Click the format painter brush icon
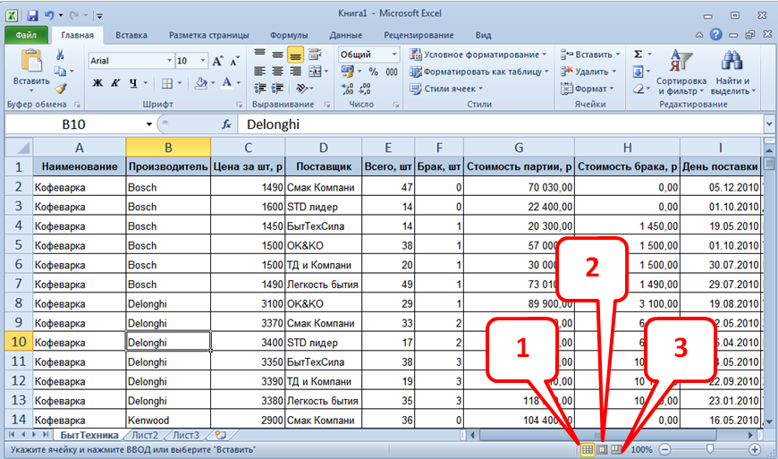The height and width of the screenshot is (459, 778). pyautogui.click(x=60, y=89)
